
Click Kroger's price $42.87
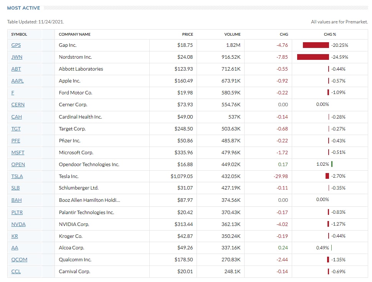[185, 236]
